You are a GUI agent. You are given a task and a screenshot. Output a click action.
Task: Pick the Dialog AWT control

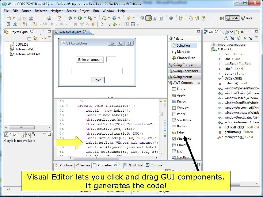179,101
